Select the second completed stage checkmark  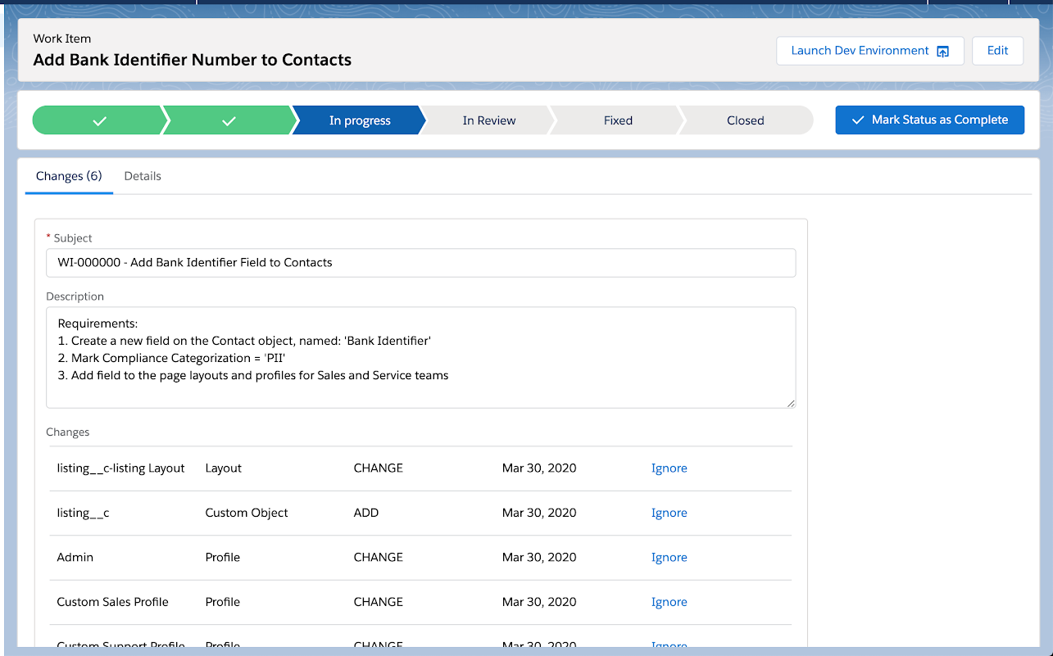(229, 120)
